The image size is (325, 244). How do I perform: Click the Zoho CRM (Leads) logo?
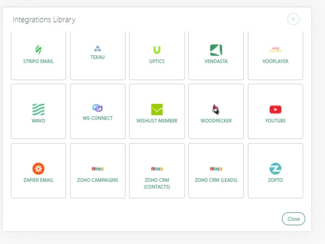coord(216,169)
